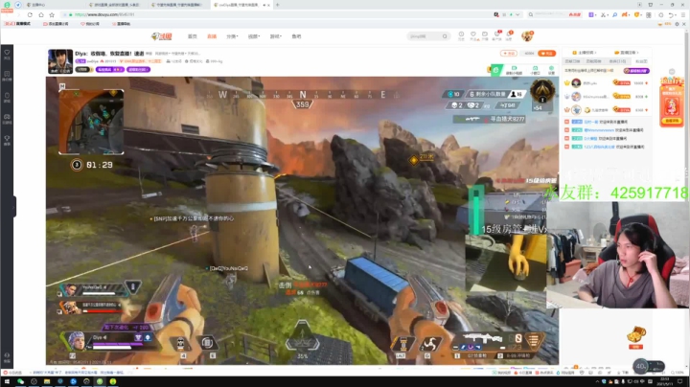Open the watch history clock icon

pos(461,35)
